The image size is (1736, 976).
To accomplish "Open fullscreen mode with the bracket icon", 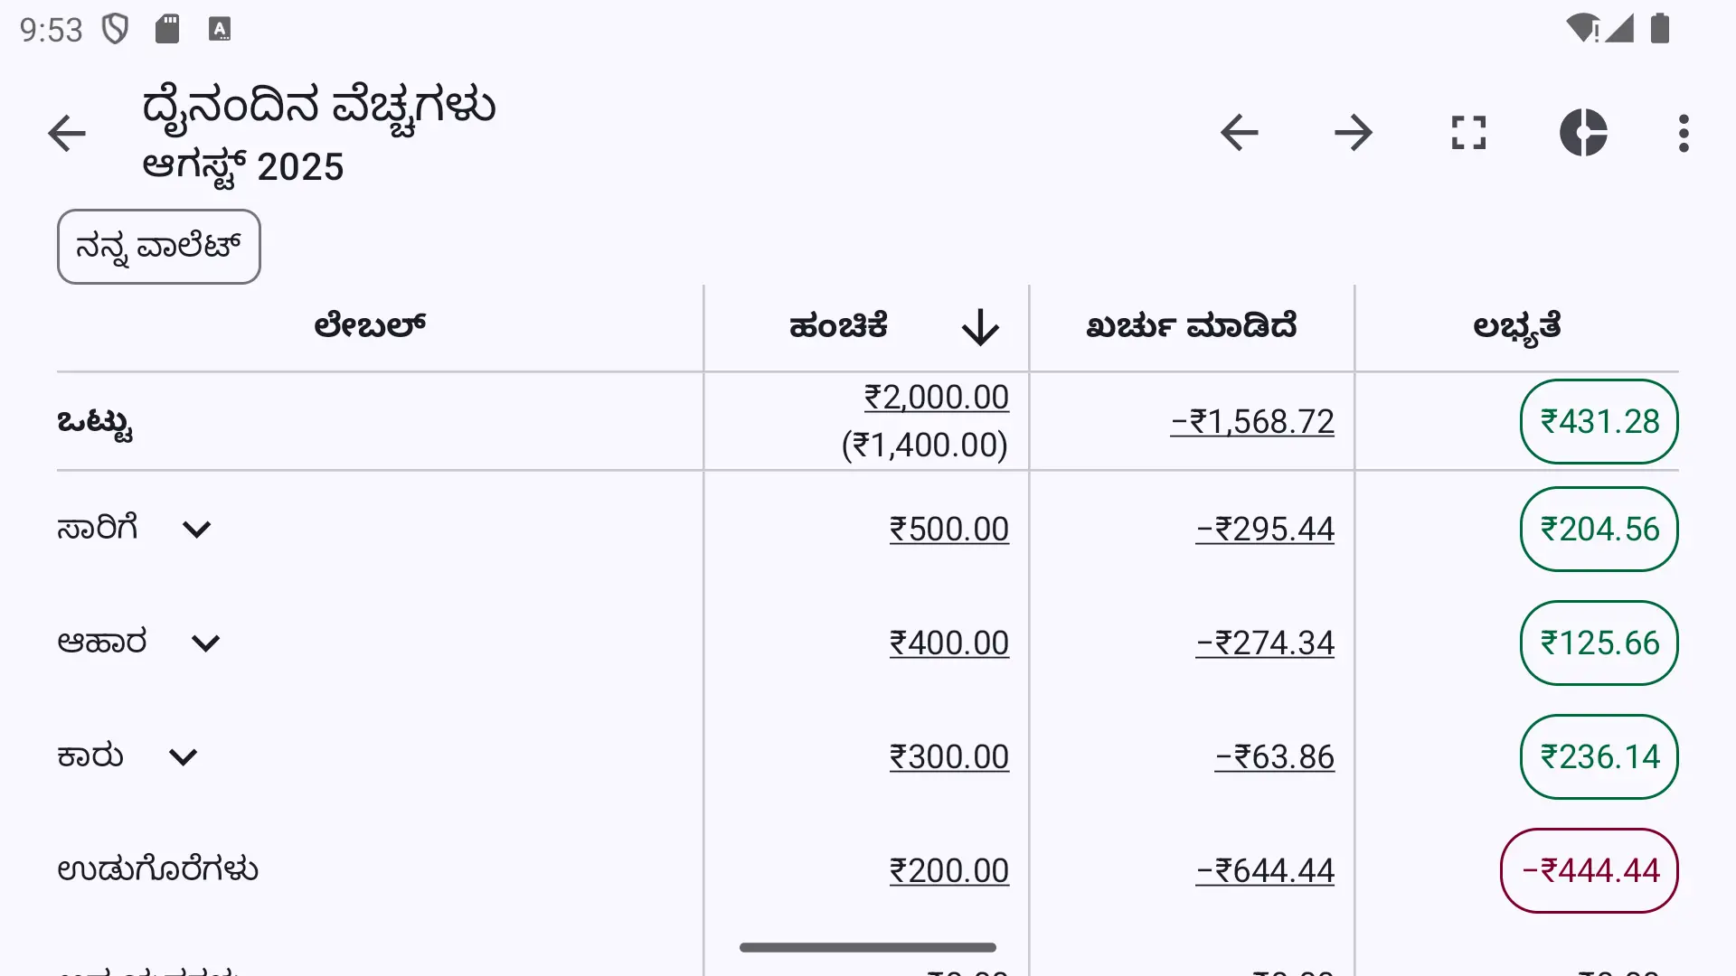I will (1468, 134).
